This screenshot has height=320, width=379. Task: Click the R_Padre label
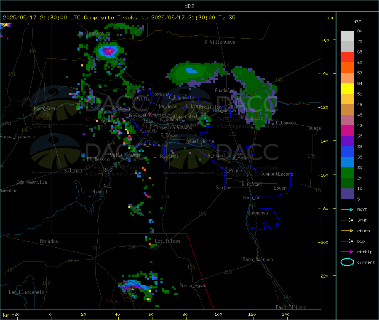tap(241, 158)
